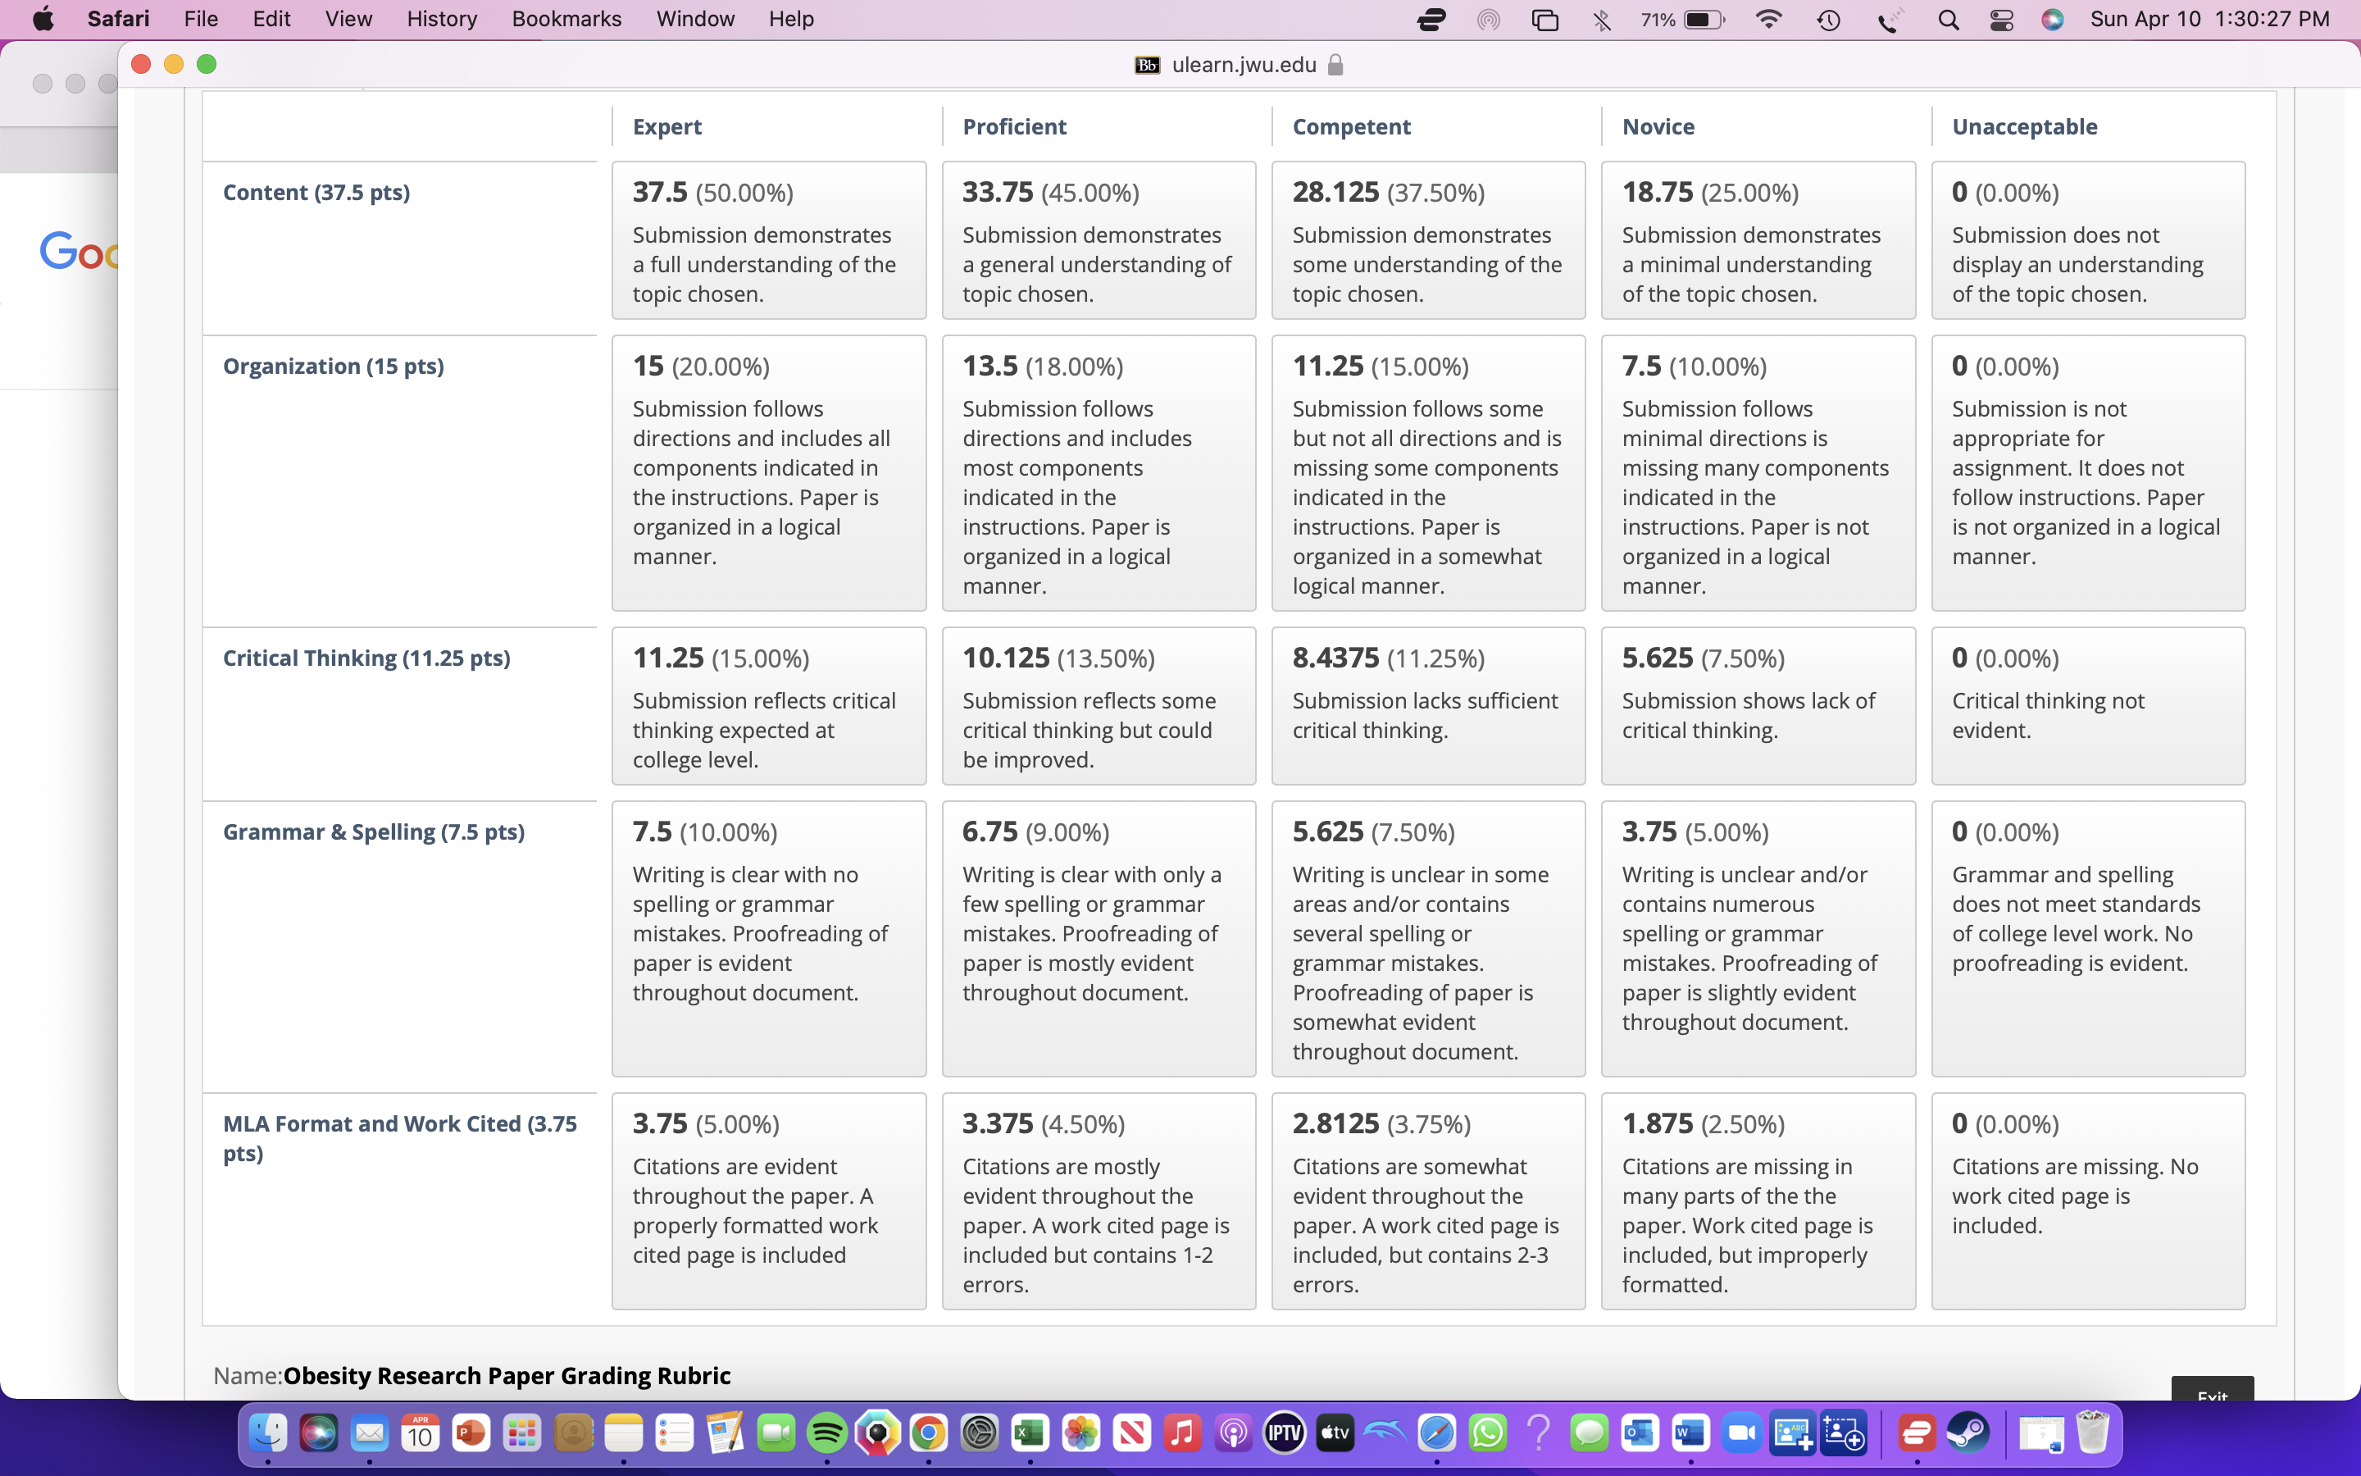Image resolution: width=2361 pixels, height=1476 pixels.
Task: Launch Microsoft Excel from dock
Action: click(x=1030, y=1433)
